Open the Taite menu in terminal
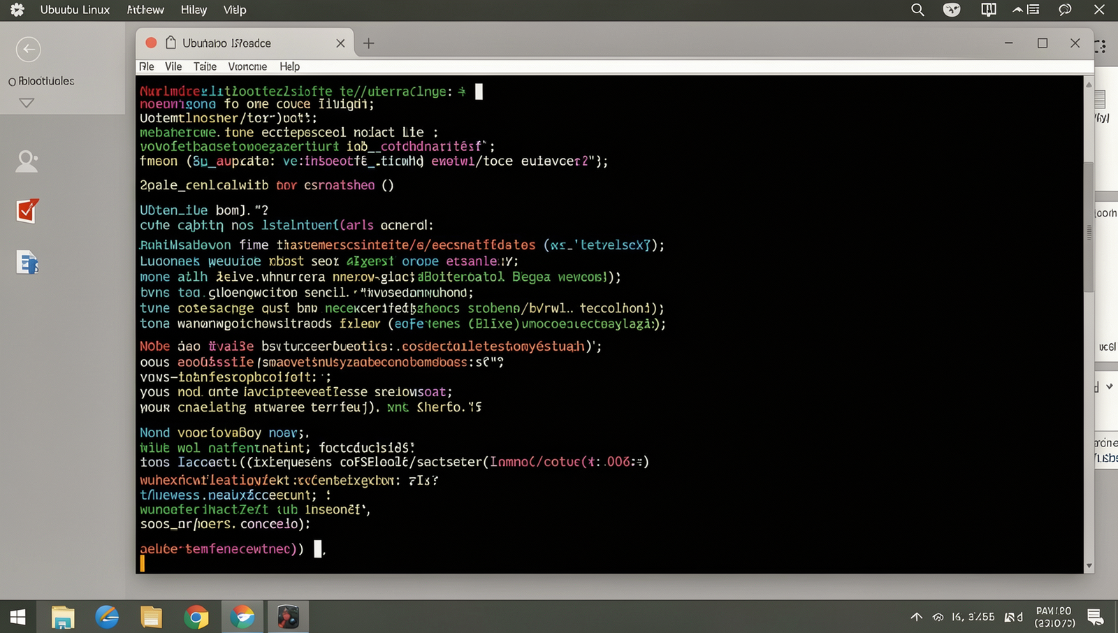Viewport: 1118px width, 633px height. pyautogui.click(x=205, y=66)
